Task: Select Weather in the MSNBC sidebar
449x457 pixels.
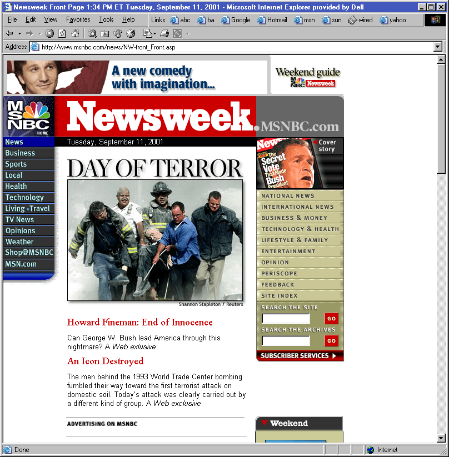Action: [29, 242]
